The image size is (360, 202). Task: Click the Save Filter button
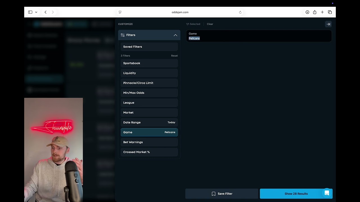(x=222, y=194)
